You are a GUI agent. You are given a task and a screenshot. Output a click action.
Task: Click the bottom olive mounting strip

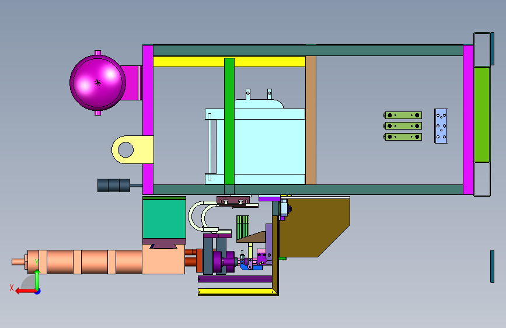click(x=403, y=137)
